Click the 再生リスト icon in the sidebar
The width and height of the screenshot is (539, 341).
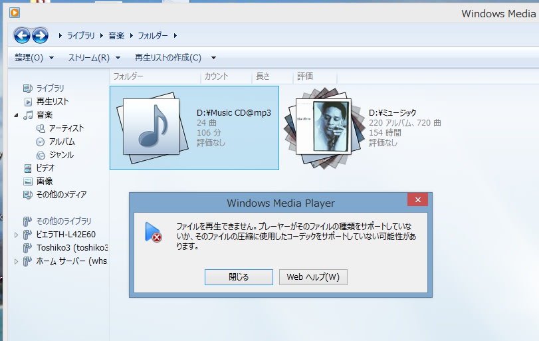click(28, 102)
